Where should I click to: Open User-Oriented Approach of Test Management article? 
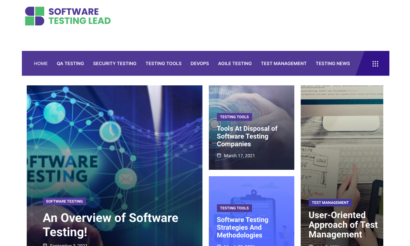(x=343, y=225)
